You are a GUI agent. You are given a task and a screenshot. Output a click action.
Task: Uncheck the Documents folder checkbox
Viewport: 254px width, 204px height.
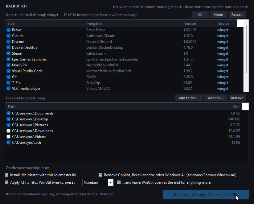pyautogui.click(x=8, y=113)
